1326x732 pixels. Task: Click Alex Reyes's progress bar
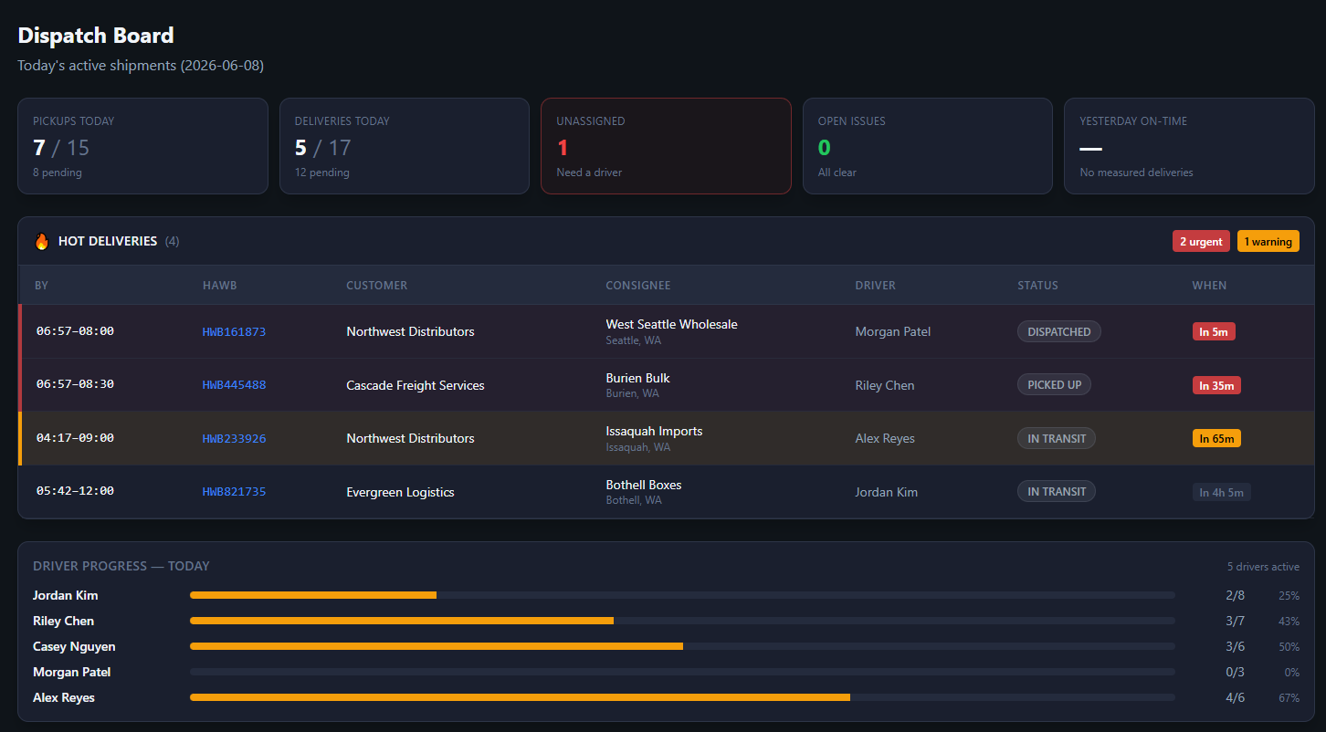point(682,697)
